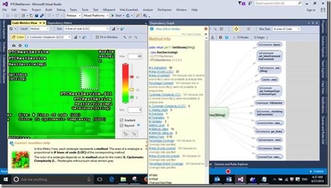Toggle the Gradient checkbox
Image resolution: width=331 pixels, height=188 pixels.
121,120
